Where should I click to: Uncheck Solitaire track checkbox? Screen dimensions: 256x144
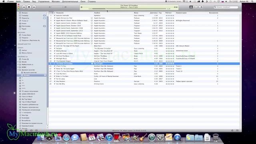pos(54,48)
